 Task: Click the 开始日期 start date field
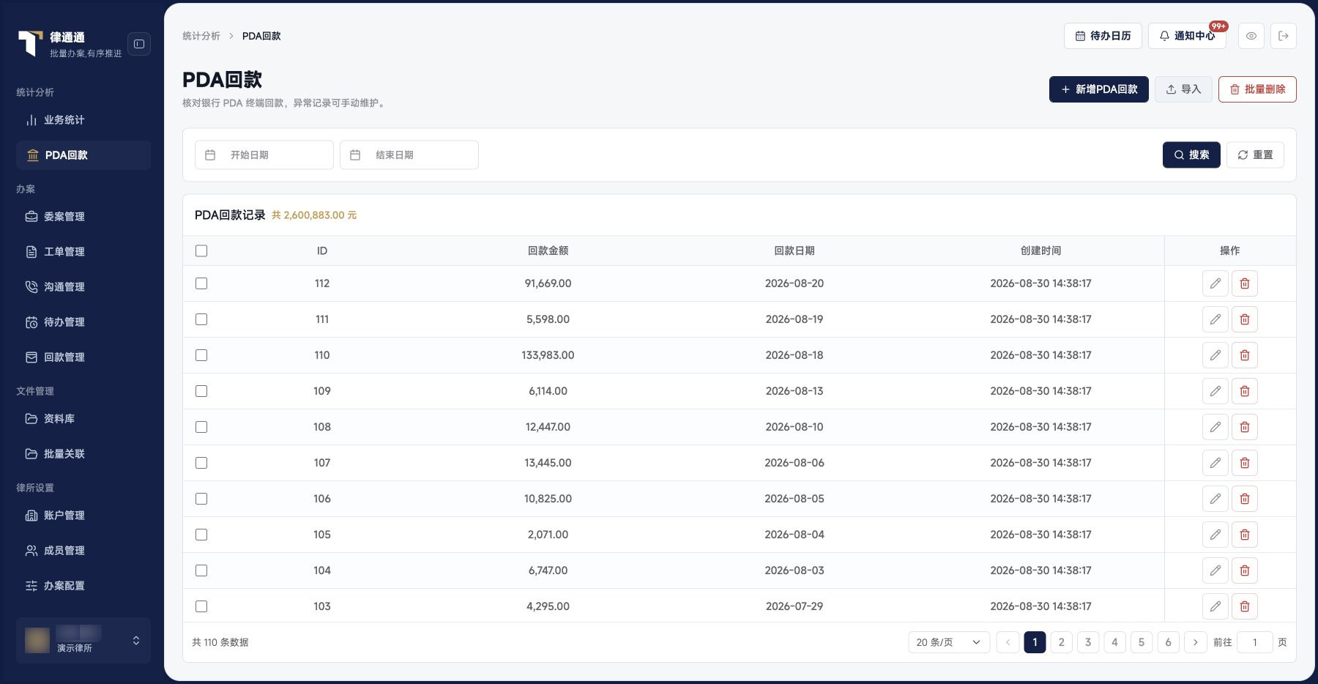pos(264,155)
